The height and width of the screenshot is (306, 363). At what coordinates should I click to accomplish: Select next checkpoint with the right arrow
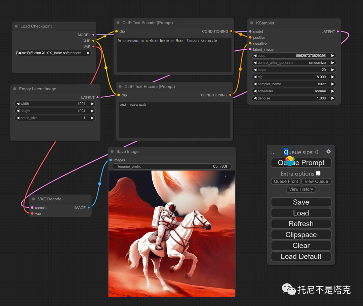(88, 53)
